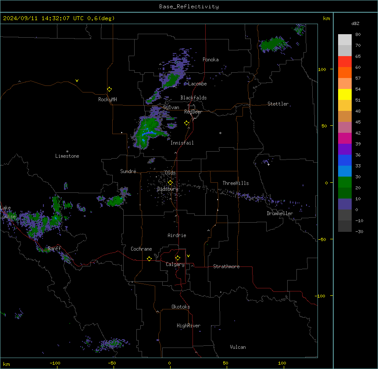Click the ThreeHills label
Image resolution: width=378 pixels, height=369 pixels.
point(235,183)
